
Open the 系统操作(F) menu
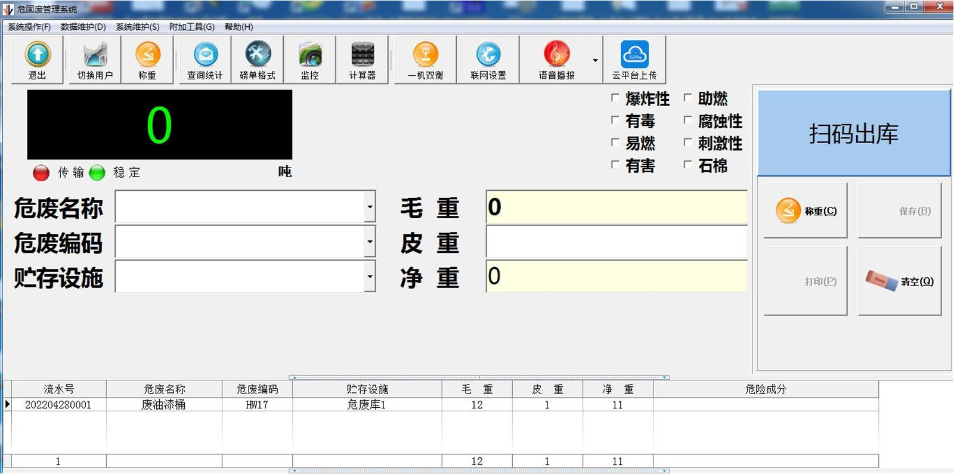29,27
